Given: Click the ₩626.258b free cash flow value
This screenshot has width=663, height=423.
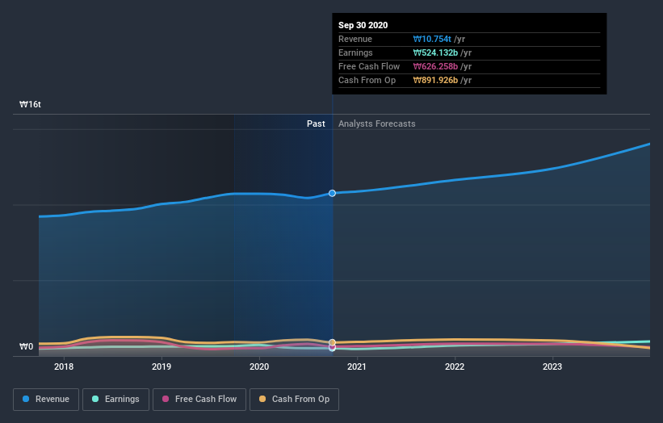Looking at the screenshot, I should pyautogui.click(x=435, y=66).
